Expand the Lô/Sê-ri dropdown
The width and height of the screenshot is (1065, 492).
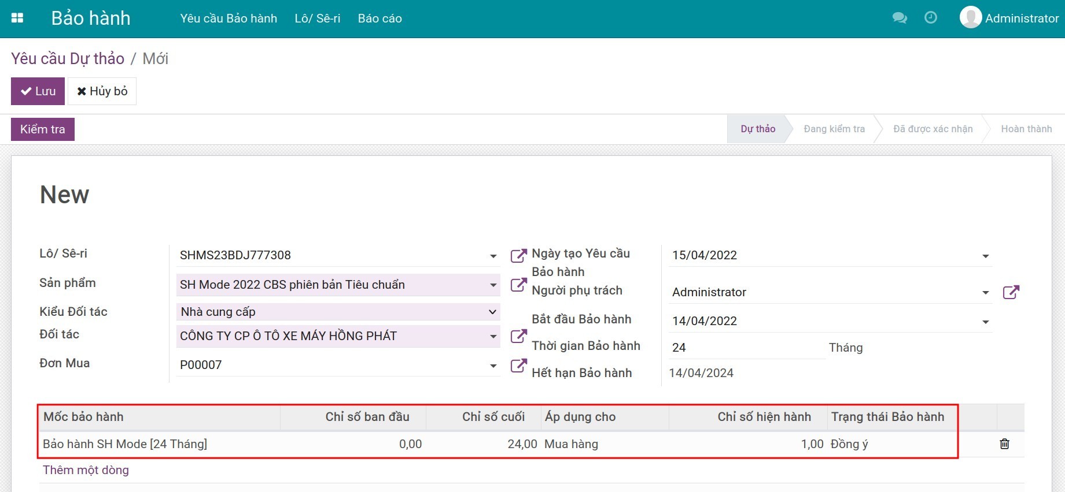(x=493, y=256)
